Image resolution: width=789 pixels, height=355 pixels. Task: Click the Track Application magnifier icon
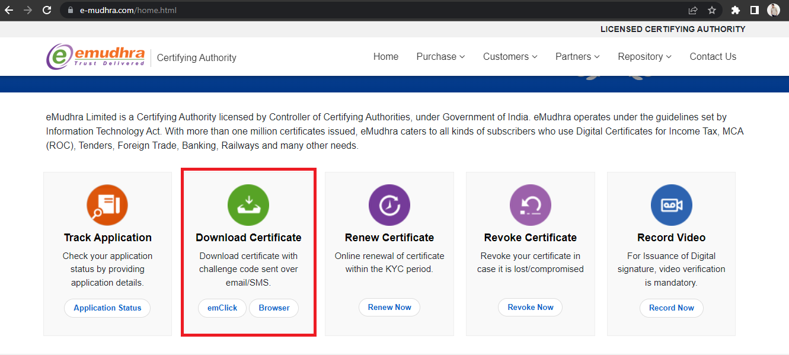pyautogui.click(x=107, y=204)
